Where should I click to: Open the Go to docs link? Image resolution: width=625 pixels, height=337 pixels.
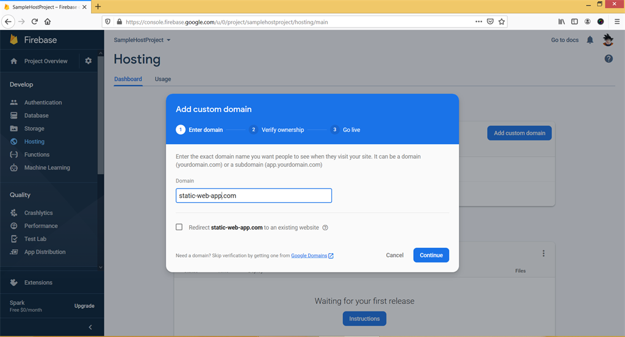coord(565,40)
